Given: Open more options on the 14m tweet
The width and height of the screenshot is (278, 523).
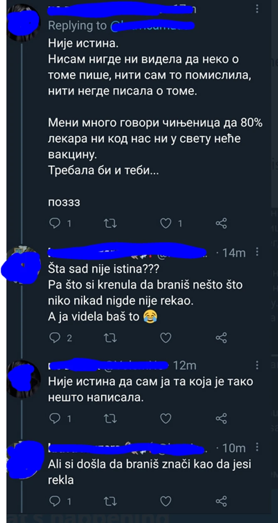Looking at the screenshot, I should [258, 252].
